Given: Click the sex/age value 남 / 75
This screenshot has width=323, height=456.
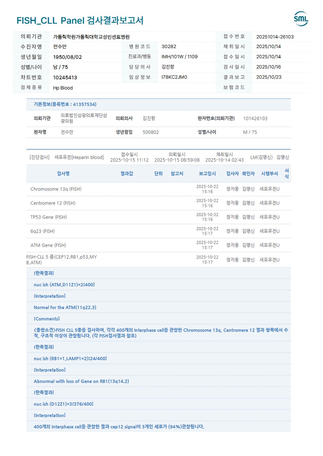Looking at the screenshot, I should click(x=60, y=67).
